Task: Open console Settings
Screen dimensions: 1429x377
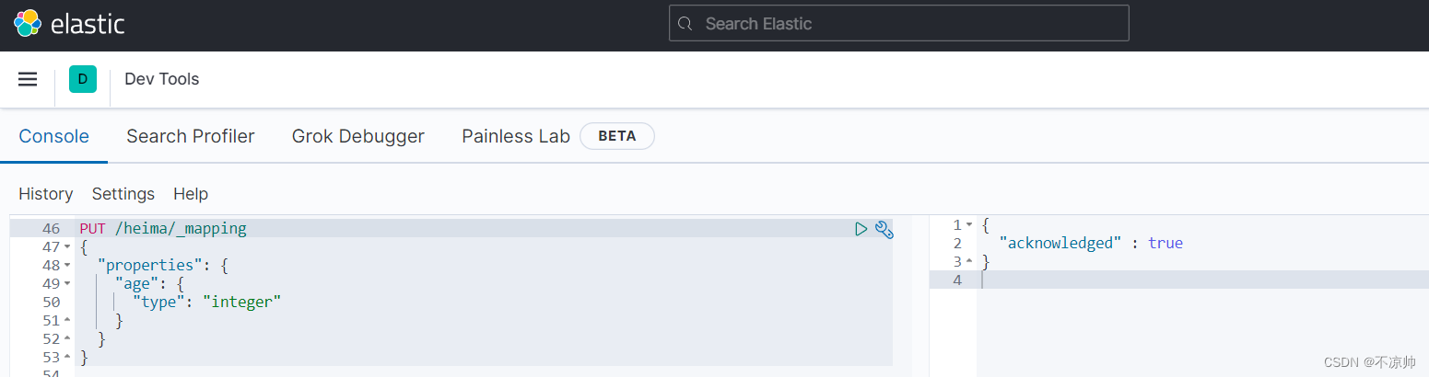Action: click(x=123, y=194)
